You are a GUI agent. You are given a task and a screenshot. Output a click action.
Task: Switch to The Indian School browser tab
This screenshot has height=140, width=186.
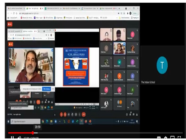click(x=90, y=9)
